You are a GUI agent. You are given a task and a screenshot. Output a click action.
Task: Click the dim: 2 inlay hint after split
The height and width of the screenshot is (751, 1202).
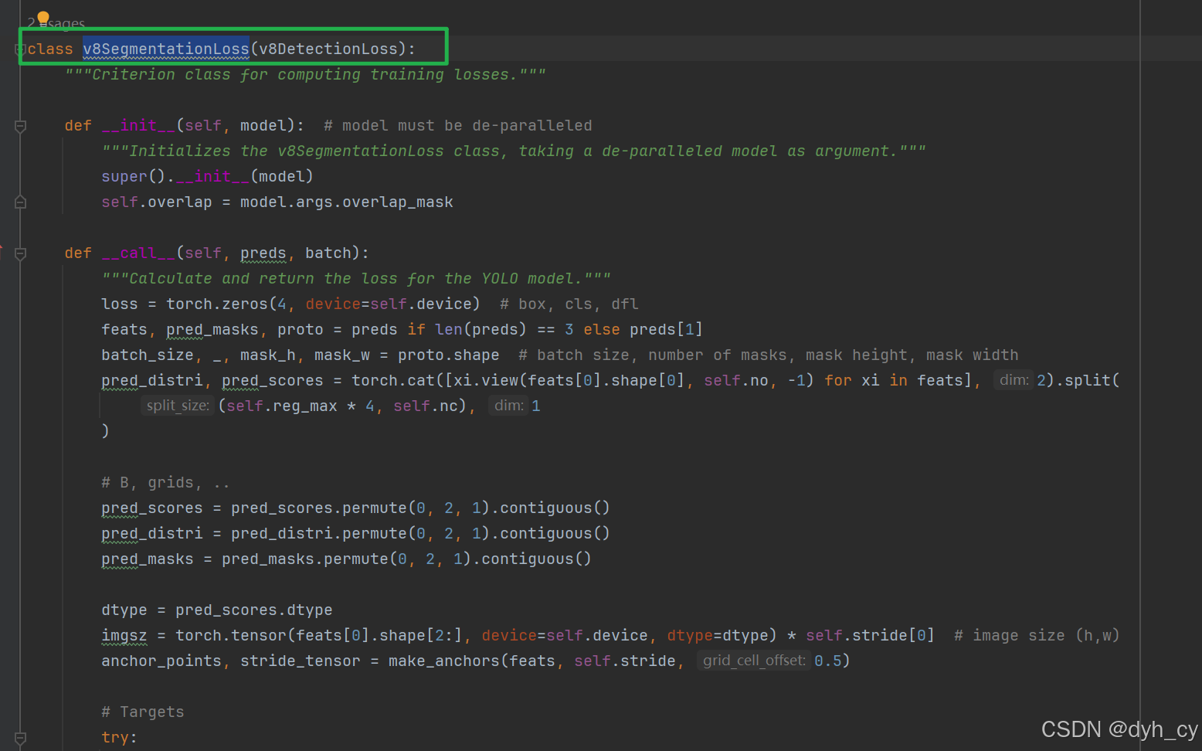point(1013,379)
